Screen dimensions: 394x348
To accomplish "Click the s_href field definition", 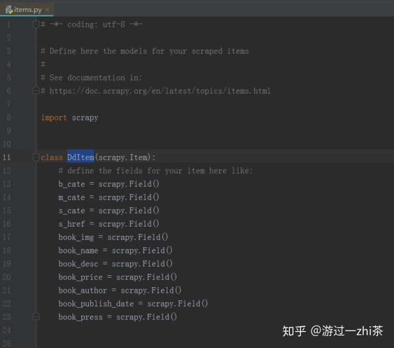I will (109, 224).
